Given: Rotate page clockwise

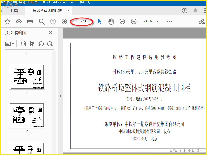Looking at the screenshot, I should [50, 44].
